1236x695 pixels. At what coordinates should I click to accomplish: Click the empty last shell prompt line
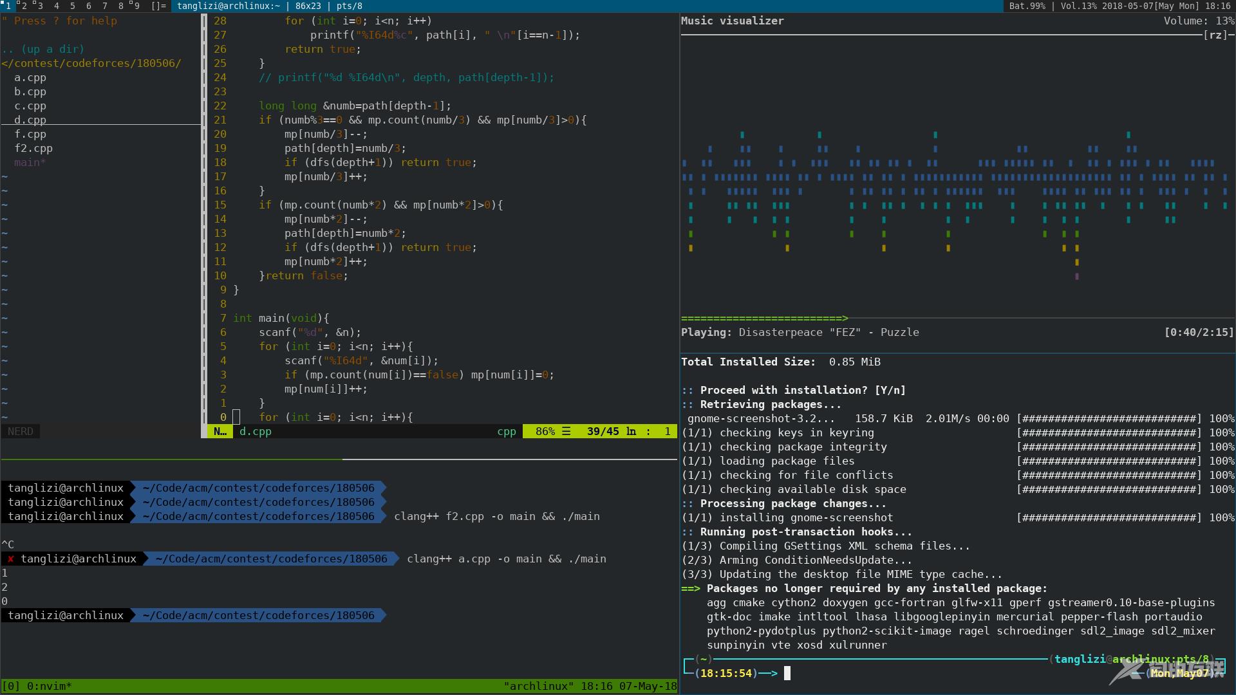click(193, 615)
